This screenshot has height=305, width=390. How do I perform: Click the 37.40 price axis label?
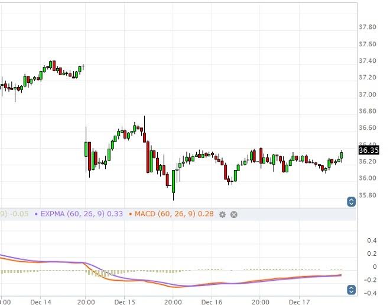point(368,61)
